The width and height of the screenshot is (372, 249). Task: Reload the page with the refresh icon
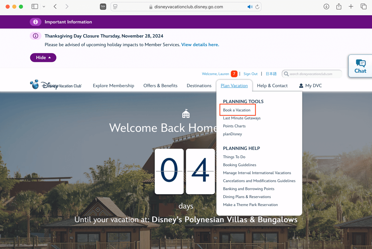pos(257,7)
